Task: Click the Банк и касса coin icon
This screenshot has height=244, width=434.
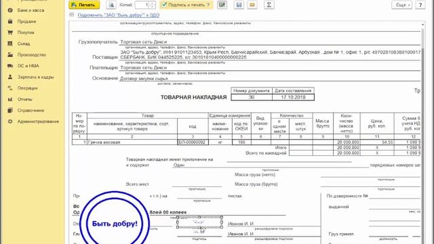Action: 10,10
